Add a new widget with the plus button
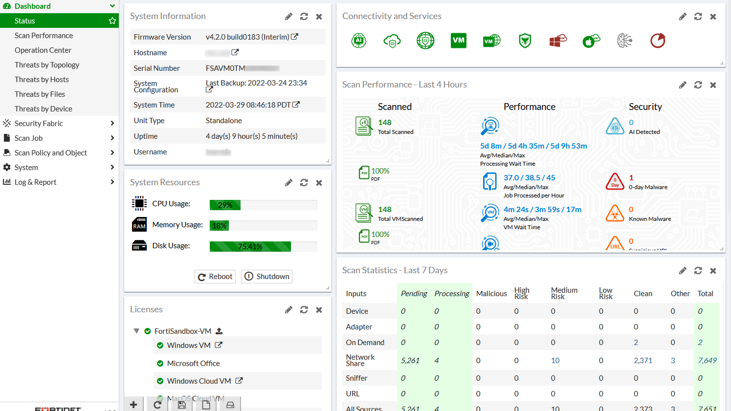 133,404
